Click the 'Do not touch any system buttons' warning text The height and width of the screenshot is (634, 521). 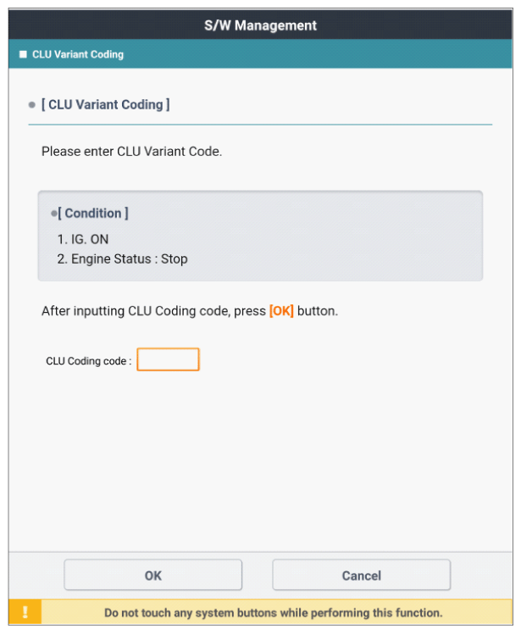(273, 612)
